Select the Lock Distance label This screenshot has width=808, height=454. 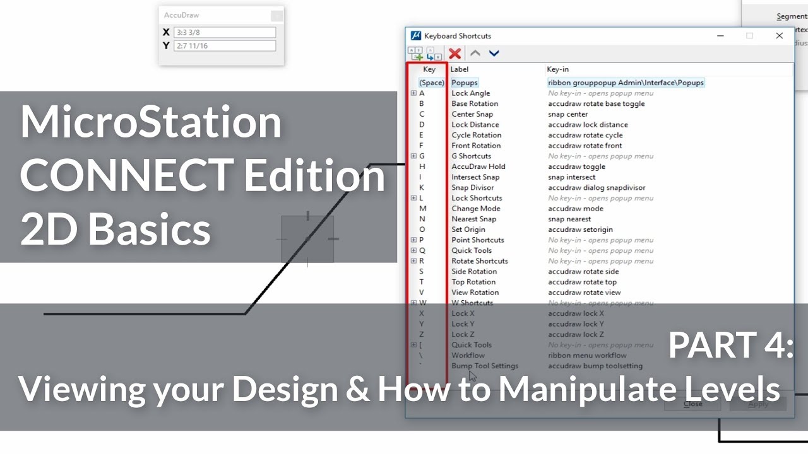coord(475,125)
